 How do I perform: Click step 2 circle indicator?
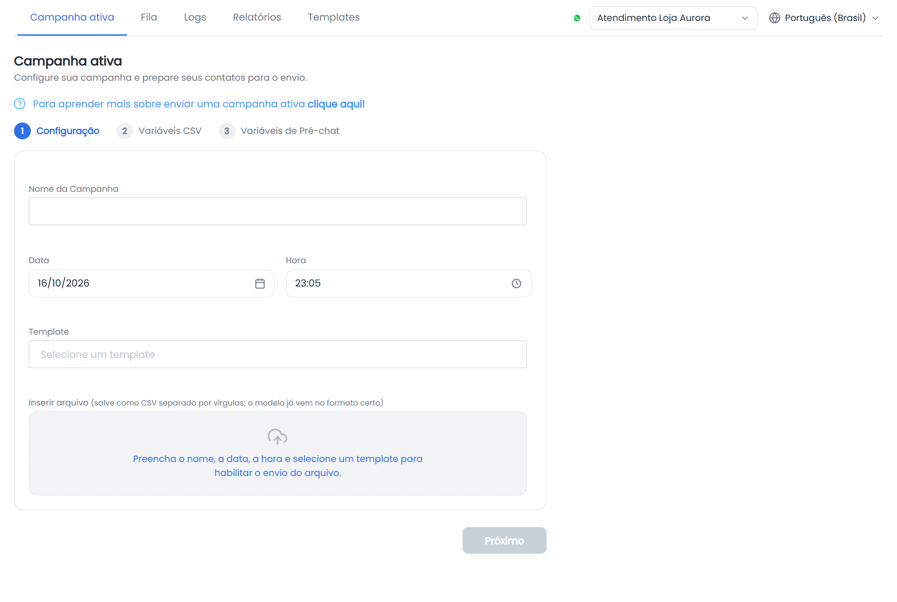click(125, 131)
